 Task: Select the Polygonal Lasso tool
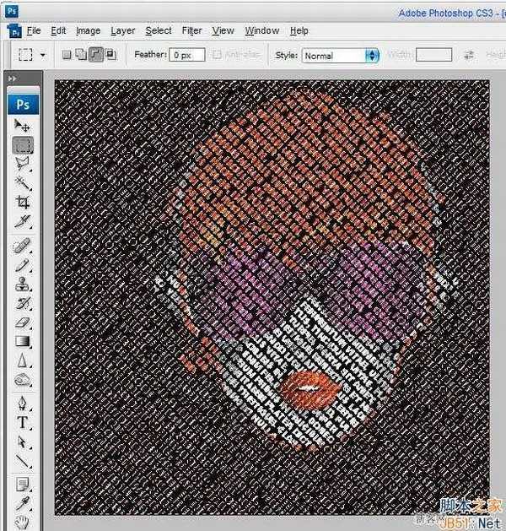23,163
